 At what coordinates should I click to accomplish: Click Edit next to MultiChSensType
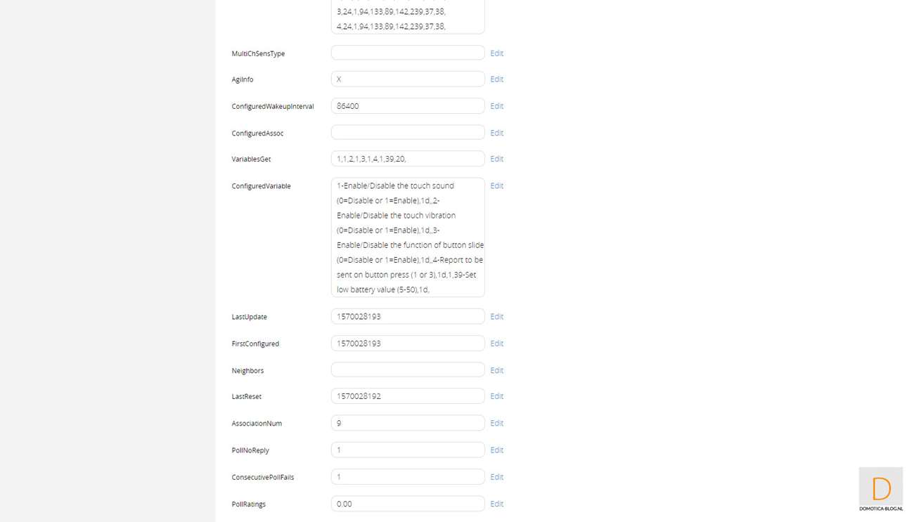pos(496,53)
